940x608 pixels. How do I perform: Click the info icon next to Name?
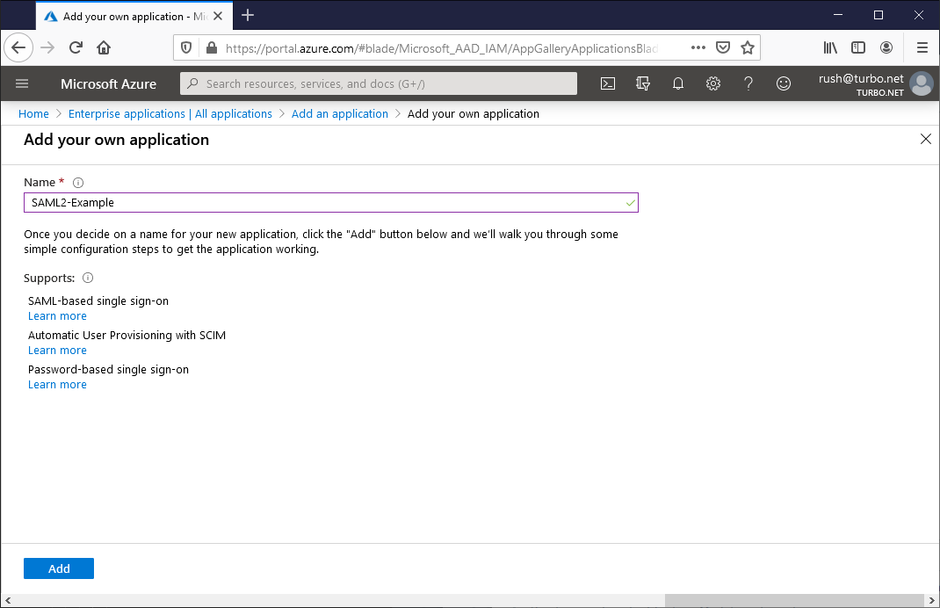(77, 183)
